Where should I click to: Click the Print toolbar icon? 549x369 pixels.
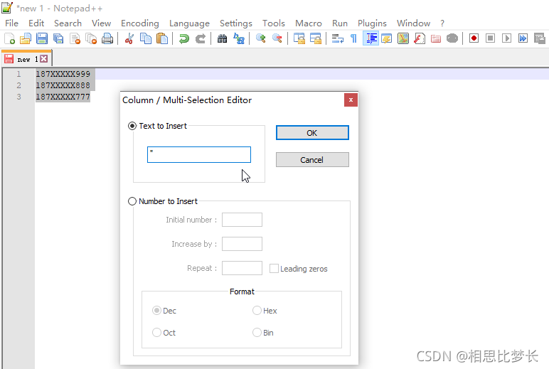(x=107, y=38)
